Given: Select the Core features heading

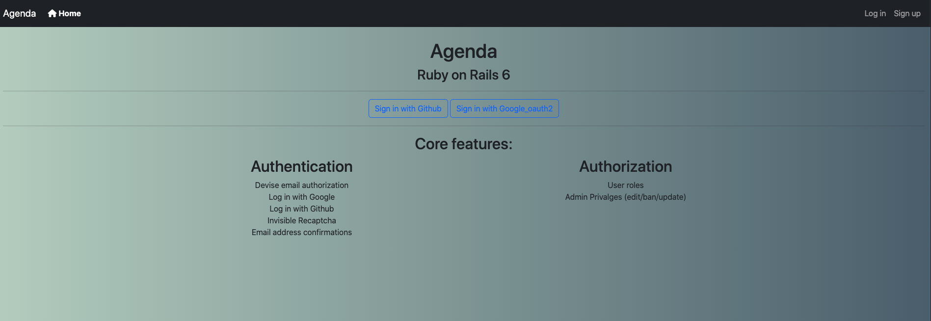Looking at the screenshot, I should click(463, 144).
